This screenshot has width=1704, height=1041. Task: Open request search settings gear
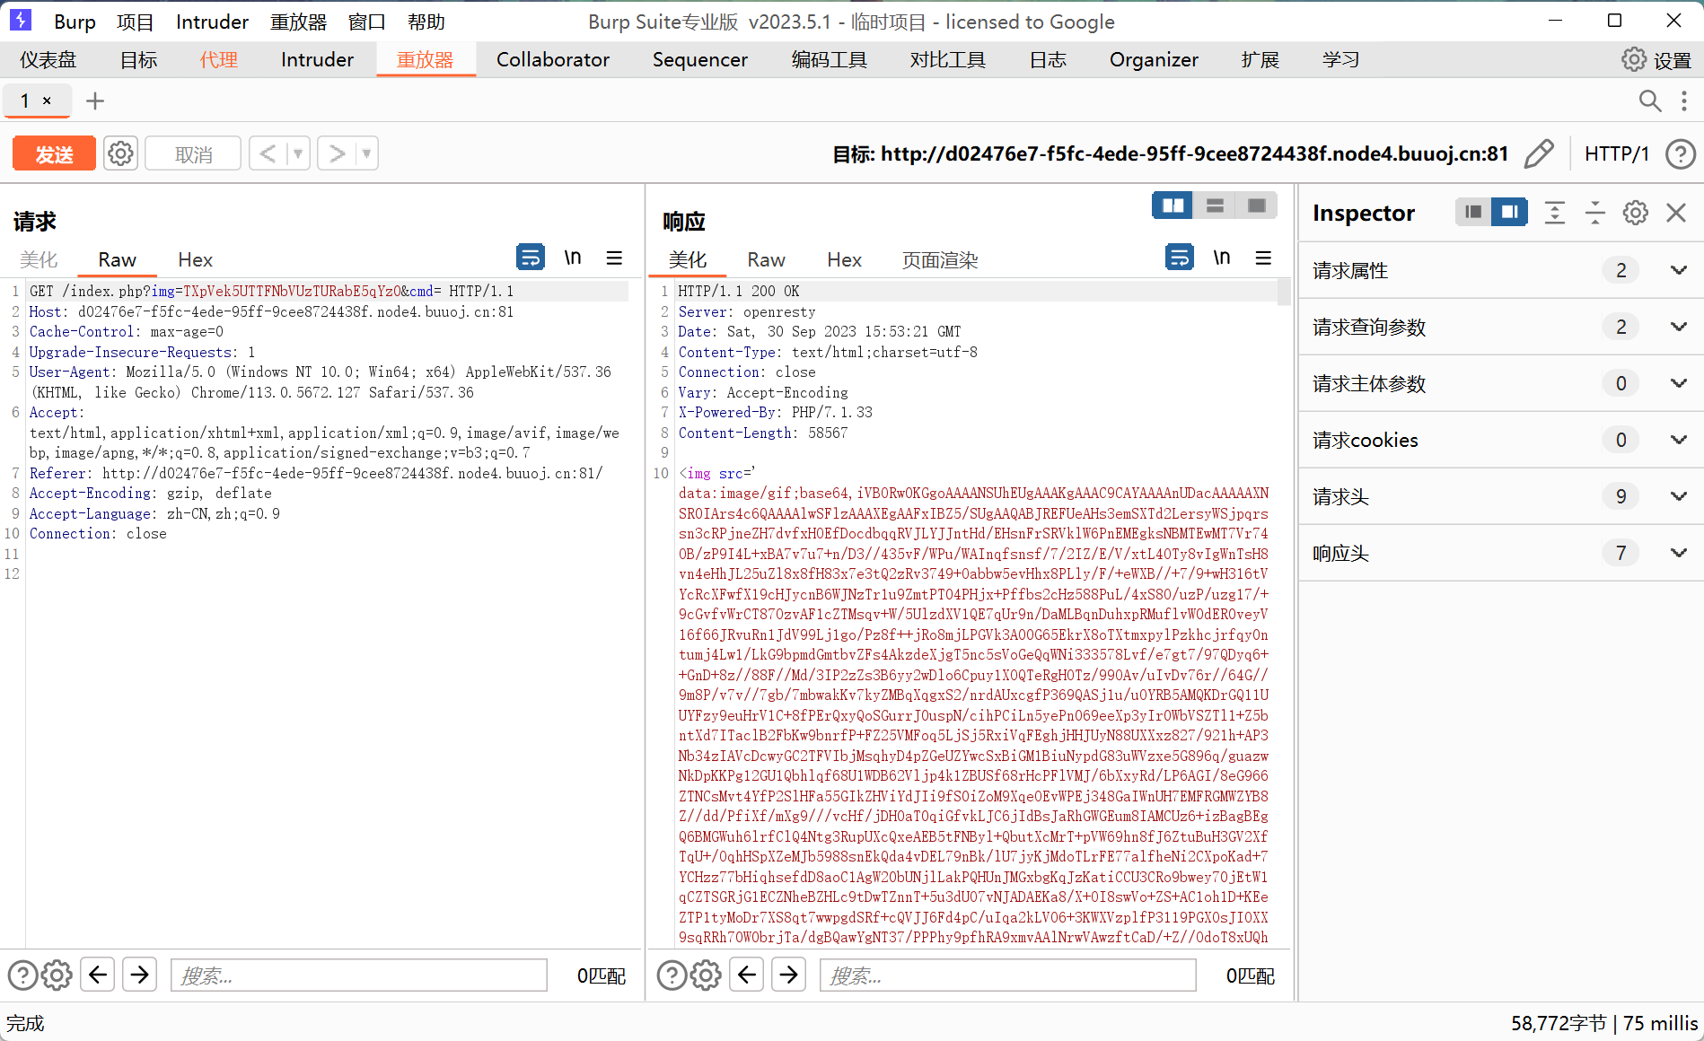[57, 975]
